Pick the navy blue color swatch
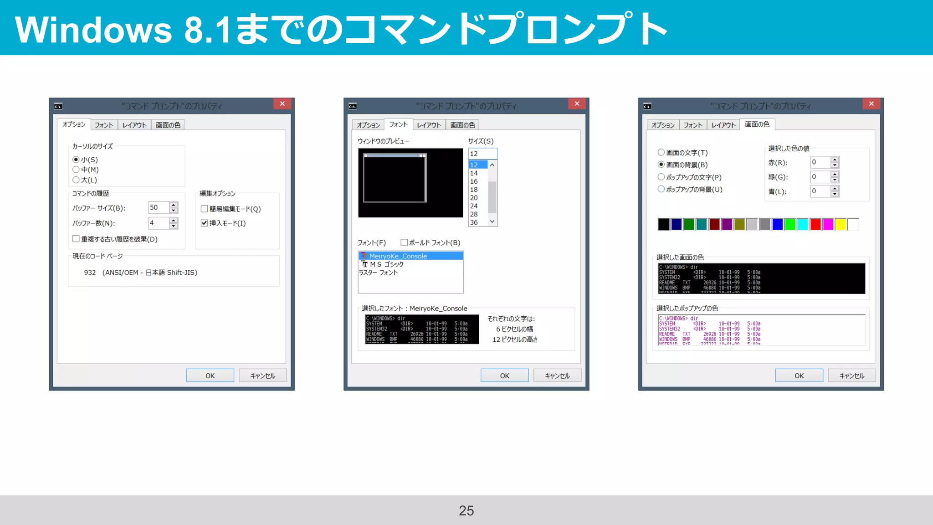Screen dimensions: 933x525 [677, 224]
